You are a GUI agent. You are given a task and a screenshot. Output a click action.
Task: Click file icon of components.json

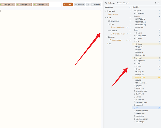135,102
